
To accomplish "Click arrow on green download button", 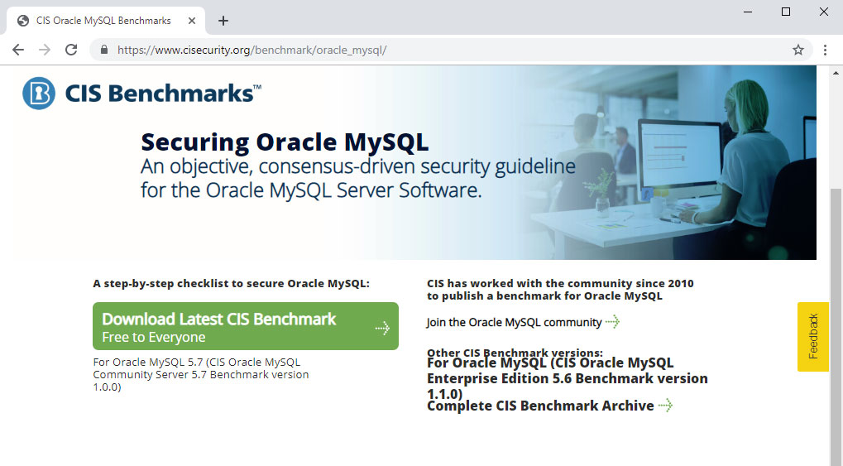I will coord(382,328).
